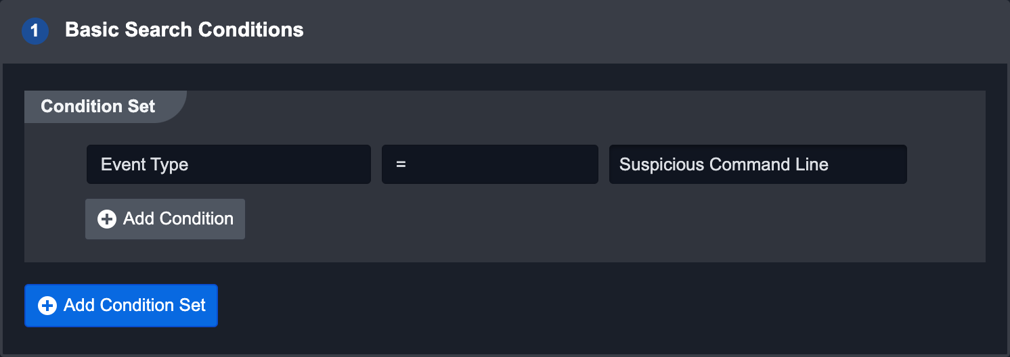Focus the Suspicious Command Line text value
The width and height of the screenshot is (1010, 357).
724,164
